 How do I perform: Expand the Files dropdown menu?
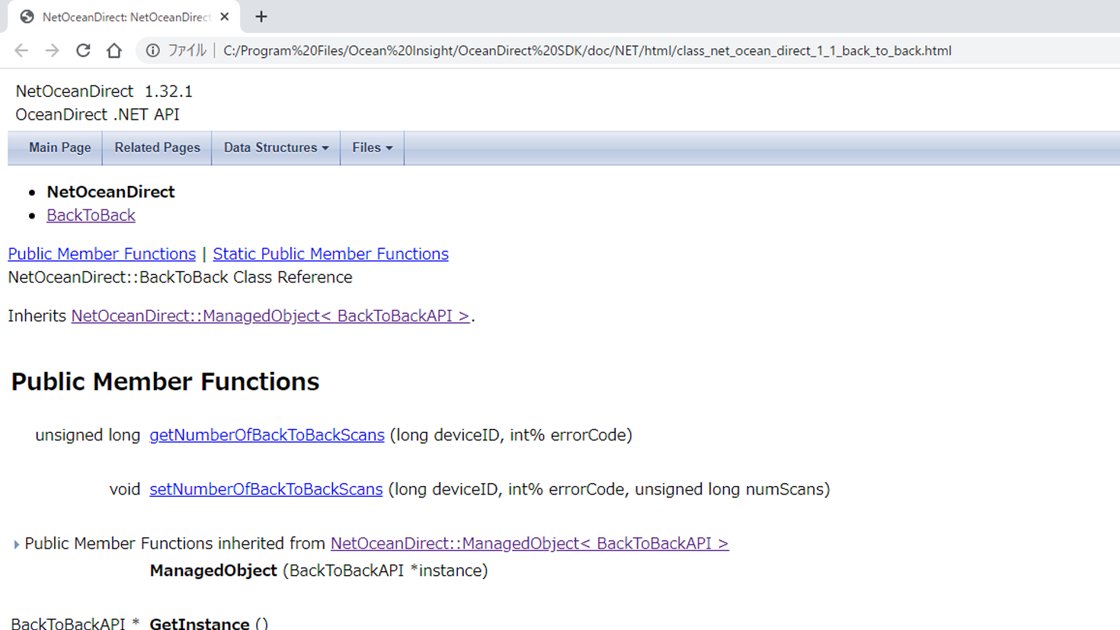click(x=372, y=148)
